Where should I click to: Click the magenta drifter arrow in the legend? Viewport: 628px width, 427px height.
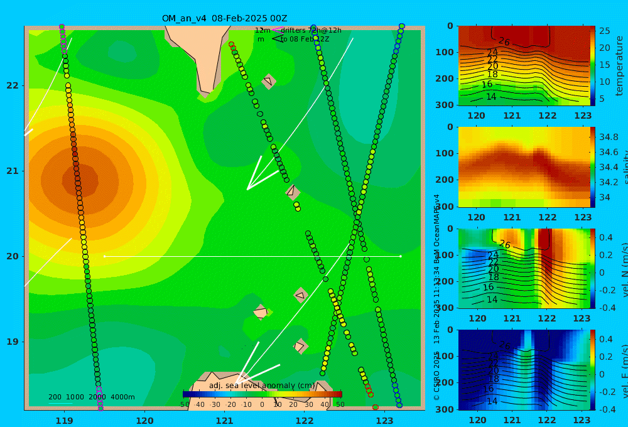(278, 30)
